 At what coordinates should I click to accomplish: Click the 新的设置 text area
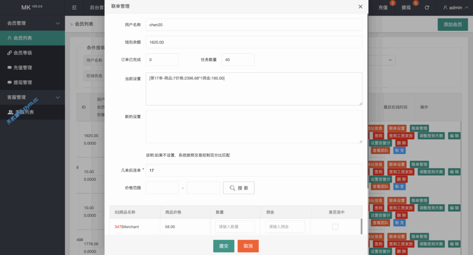(254, 127)
